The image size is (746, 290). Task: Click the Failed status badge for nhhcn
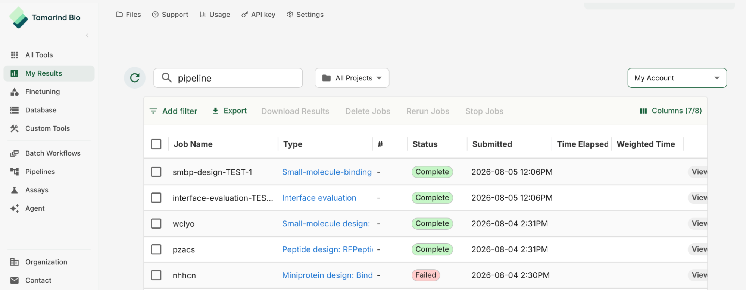coord(426,275)
